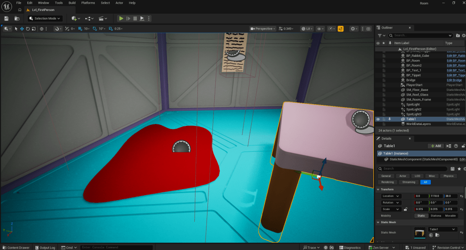Set mobility to Movable
466x250 pixels.
[x=450, y=215]
